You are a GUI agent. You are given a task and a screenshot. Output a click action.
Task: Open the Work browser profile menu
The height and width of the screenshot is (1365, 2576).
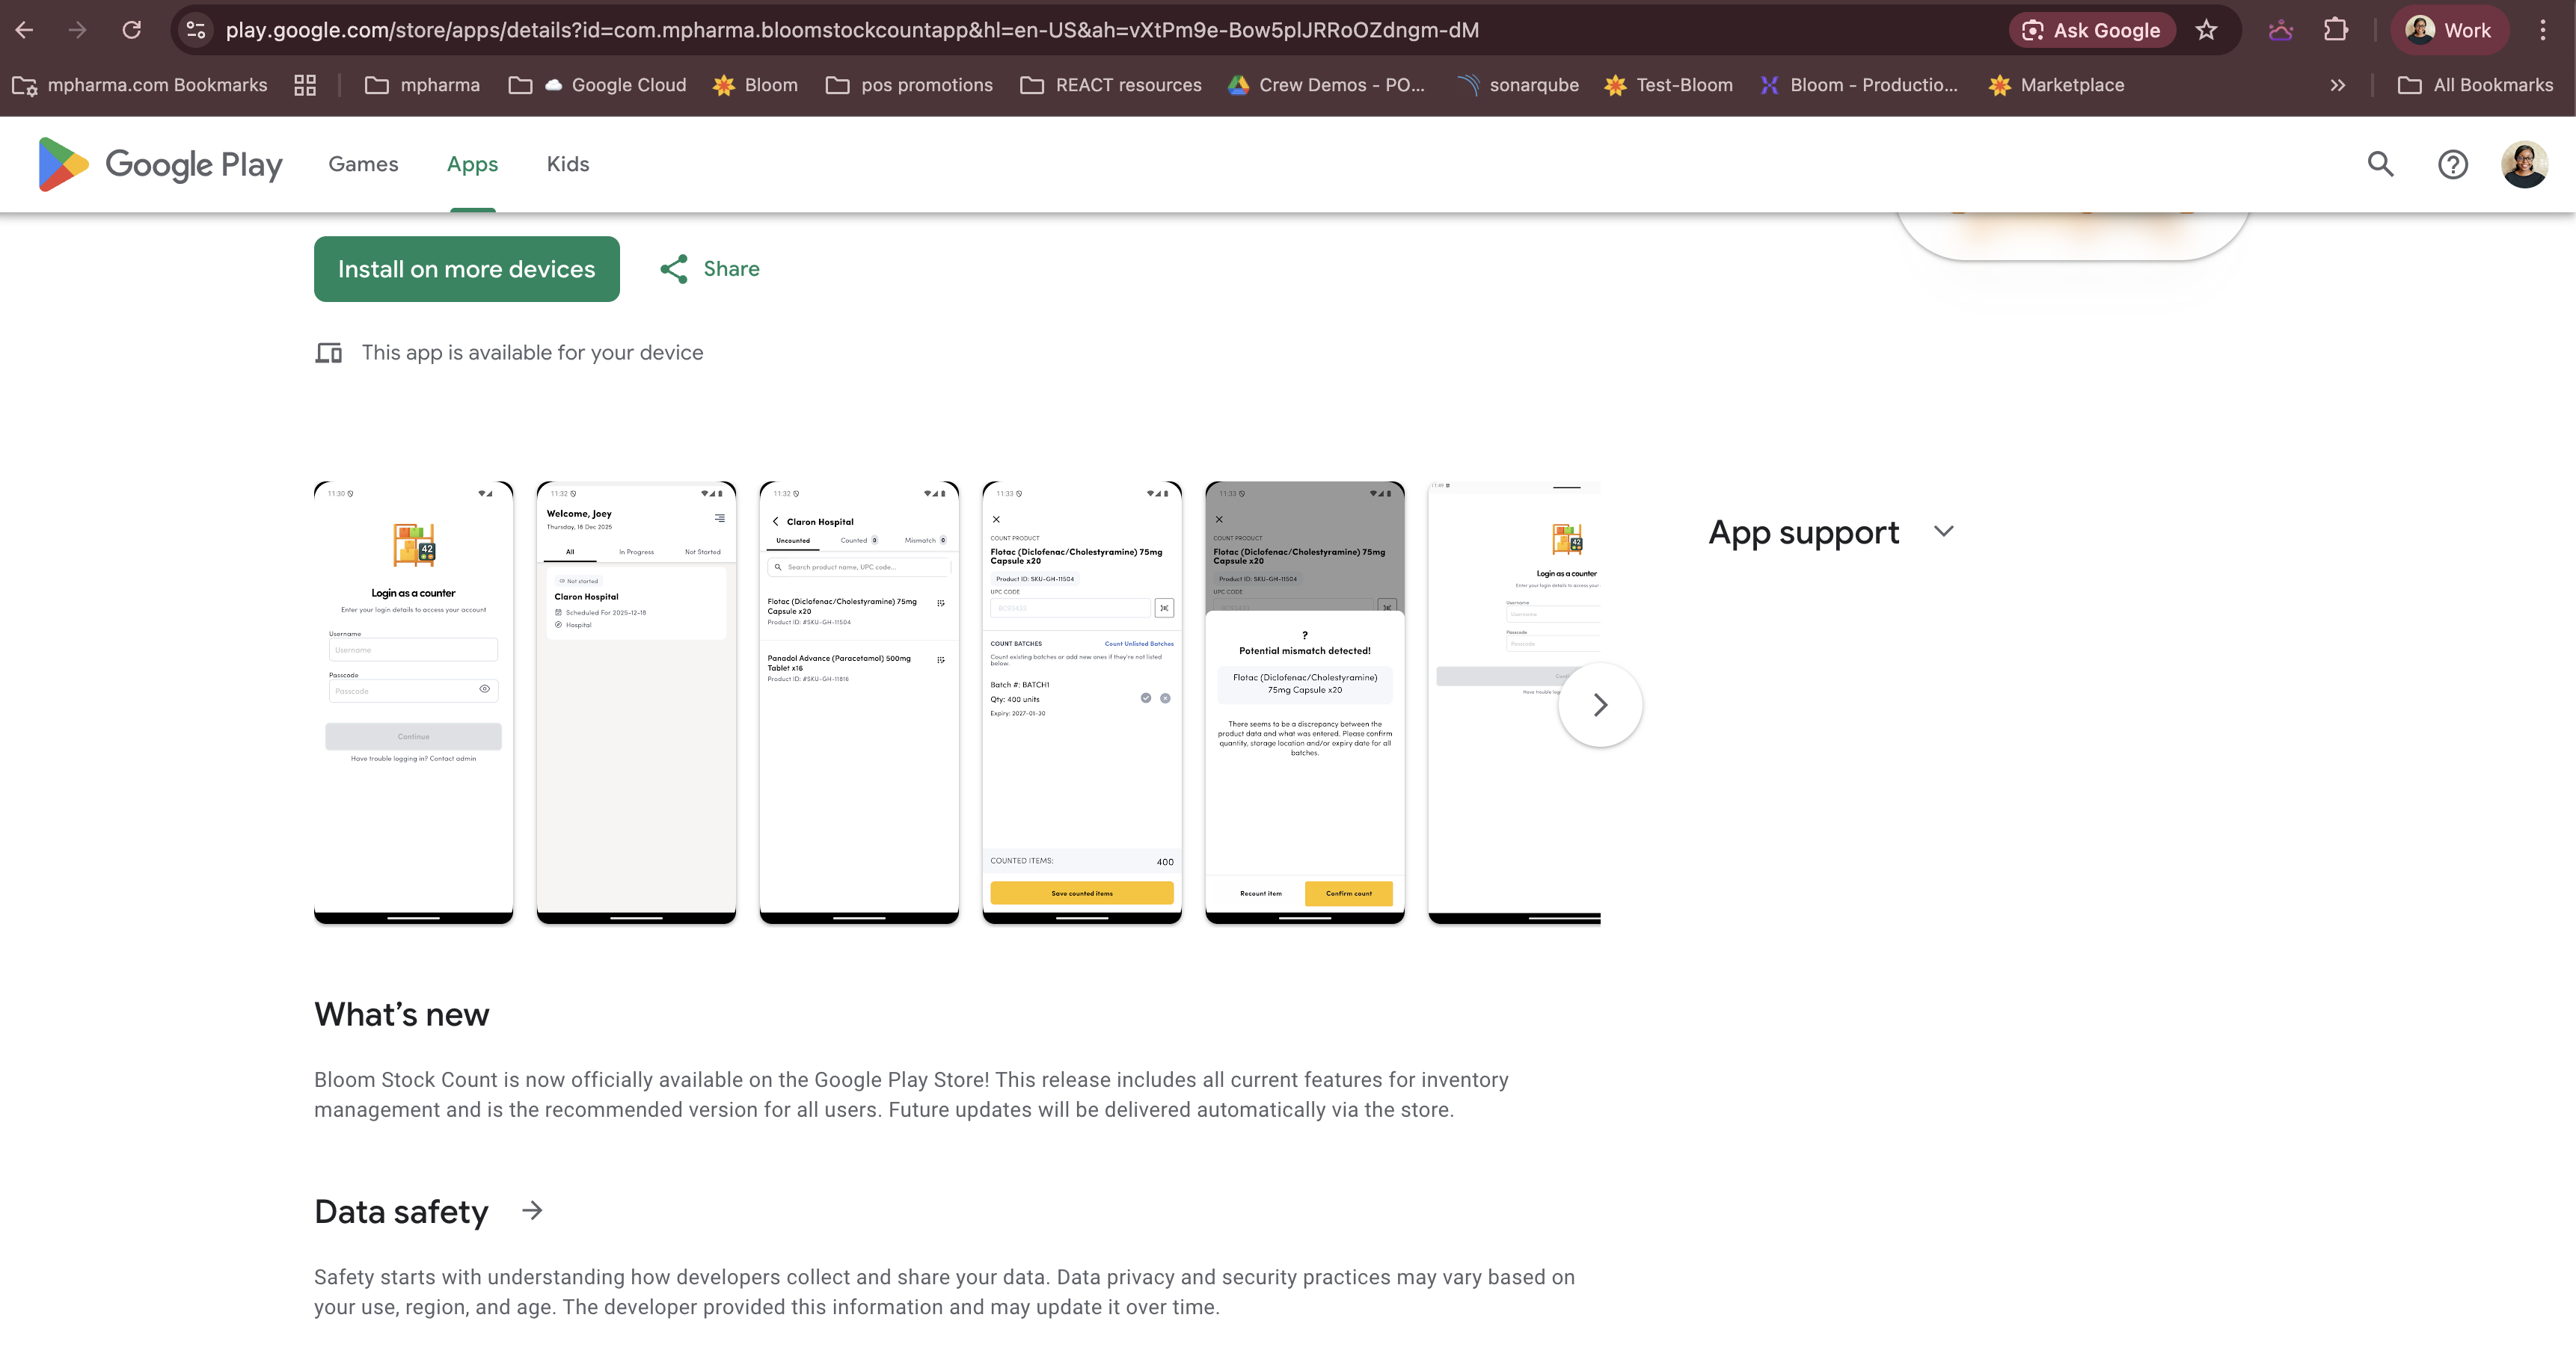pos(2449,30)
